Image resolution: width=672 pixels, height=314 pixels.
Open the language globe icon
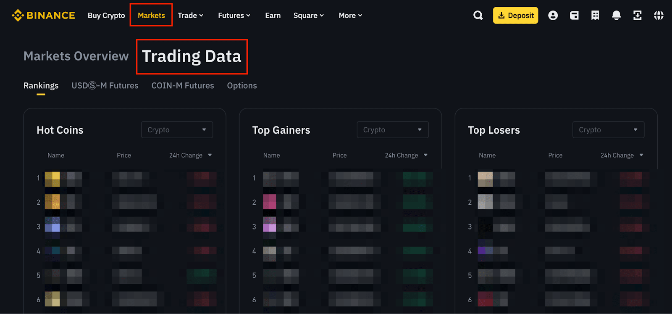pos(659,16)
